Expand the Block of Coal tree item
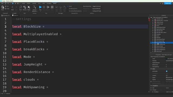 coord(153,43)
